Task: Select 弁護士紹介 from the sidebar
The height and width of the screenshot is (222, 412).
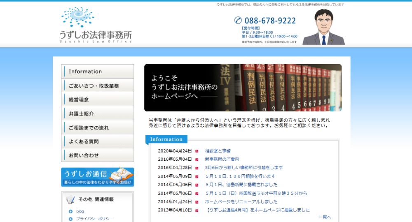Action: (x=98, y=113)
